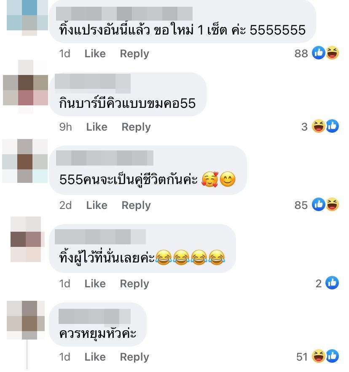The width and height of the screenshot is (349, 372).
Task: Click Like under the 88-reaction comment
Action: coord(95,54)
